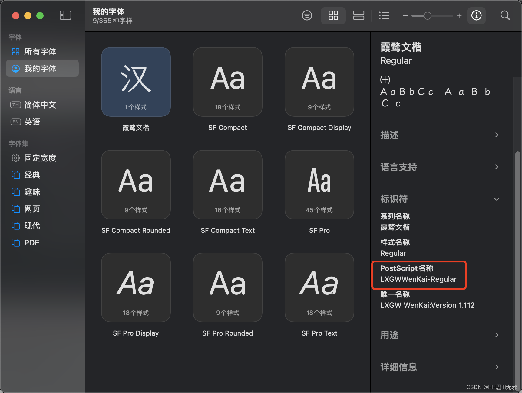Click the collection icon beside 趣味
Image resolution: width=522 pixels, height=393 pixels.
click(x=16, y=192)
